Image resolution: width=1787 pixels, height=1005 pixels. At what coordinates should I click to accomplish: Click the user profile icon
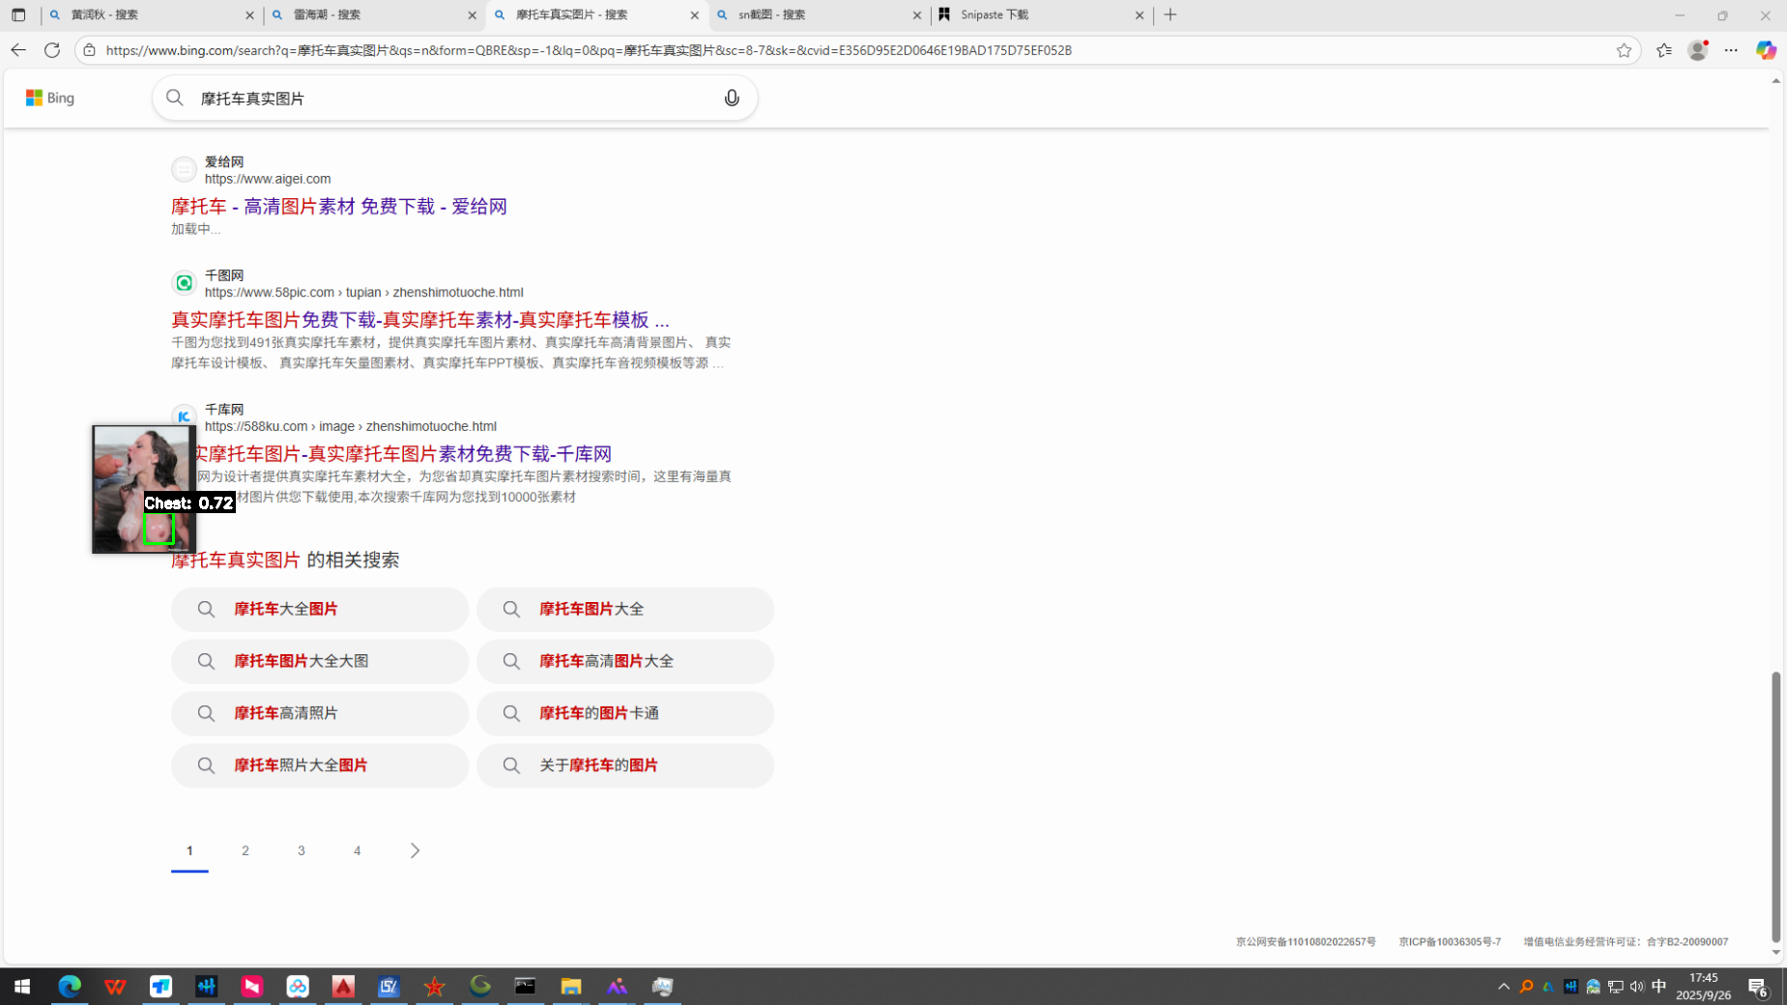[1697, 50]
